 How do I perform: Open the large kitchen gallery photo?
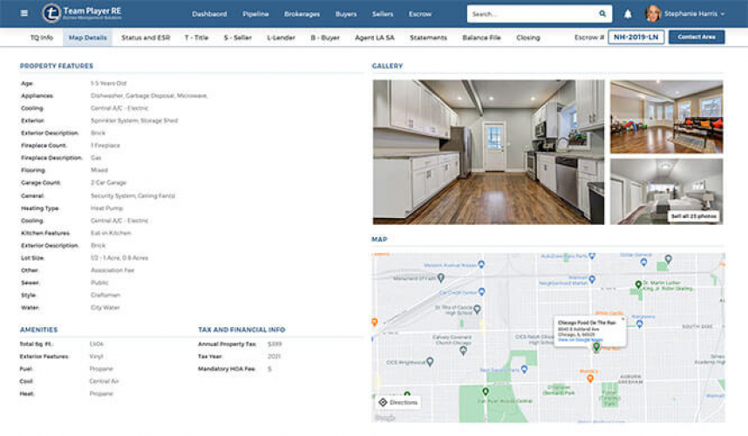[488, 152]
